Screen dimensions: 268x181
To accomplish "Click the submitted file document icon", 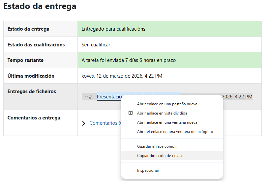I will point(90,97).
